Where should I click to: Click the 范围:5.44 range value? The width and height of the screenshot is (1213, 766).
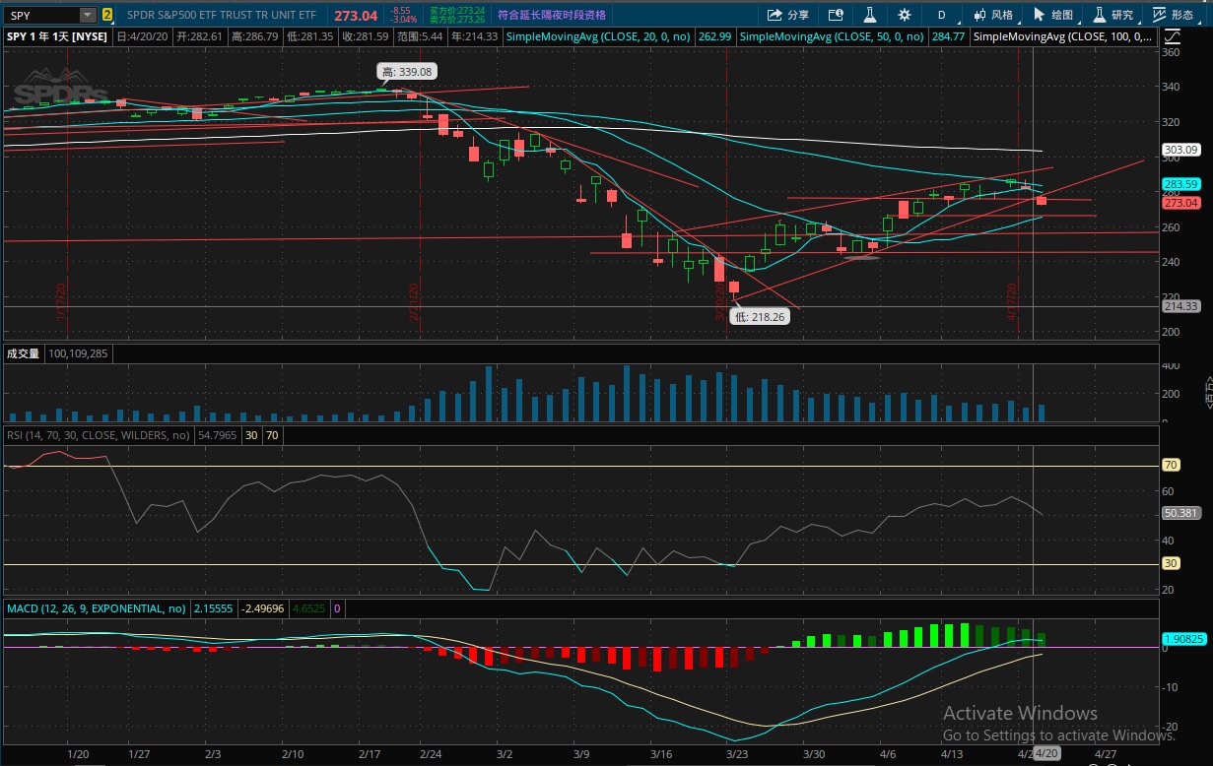coord(420,35)
